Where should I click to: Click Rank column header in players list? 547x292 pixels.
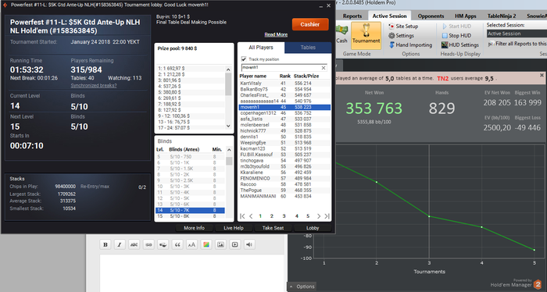[x=284, y=76]
